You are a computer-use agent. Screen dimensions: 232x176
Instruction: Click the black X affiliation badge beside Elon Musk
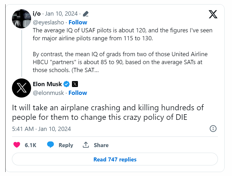point(75,84)
